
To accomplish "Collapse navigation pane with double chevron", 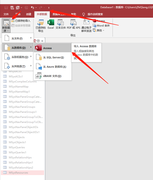I will 42,41.
